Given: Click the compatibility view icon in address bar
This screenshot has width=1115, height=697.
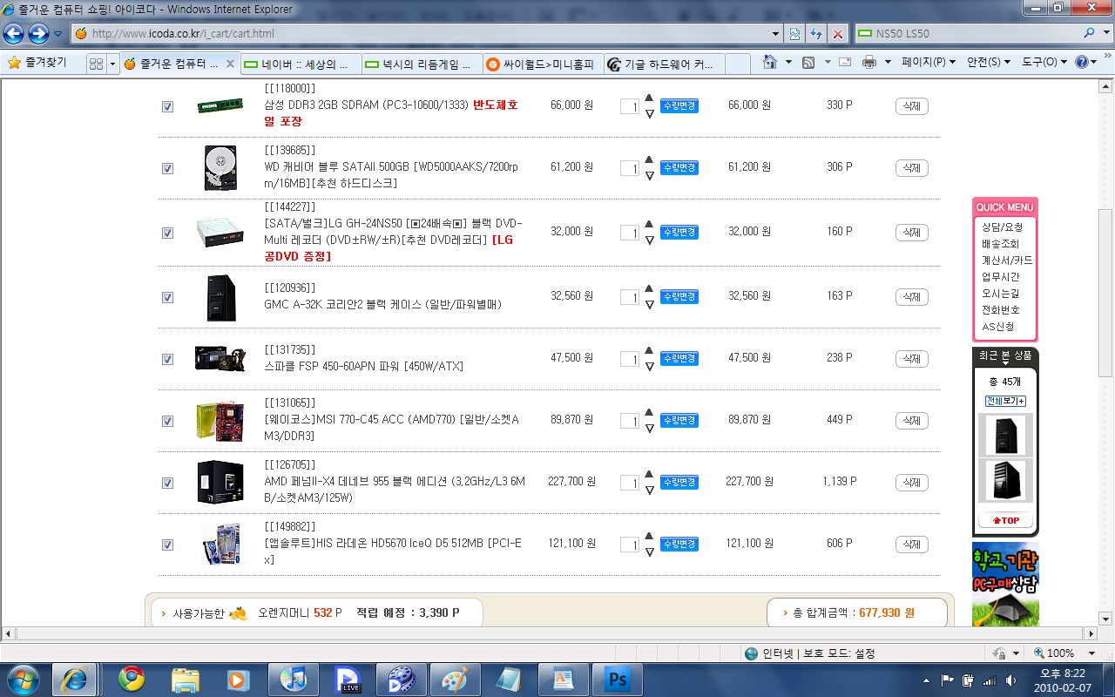Looking at the screenshot, I should click(795, 33).
